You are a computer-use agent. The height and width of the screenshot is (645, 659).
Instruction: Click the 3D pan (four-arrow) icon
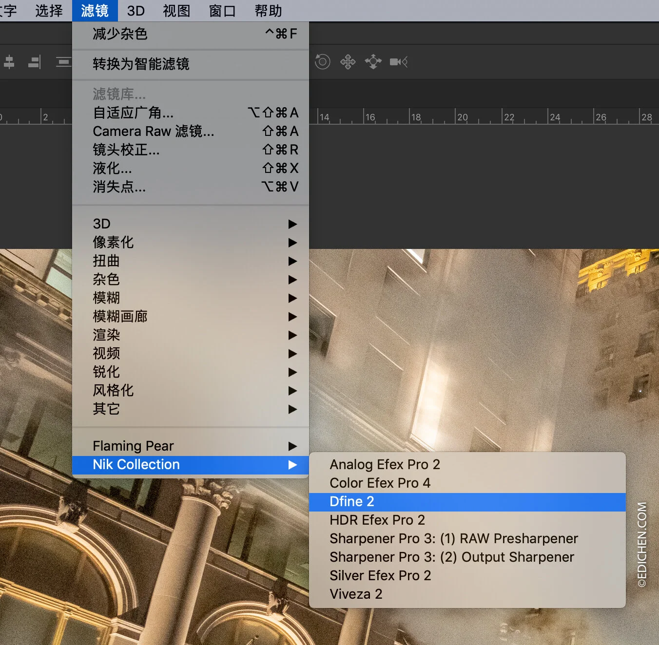[348, 62]
